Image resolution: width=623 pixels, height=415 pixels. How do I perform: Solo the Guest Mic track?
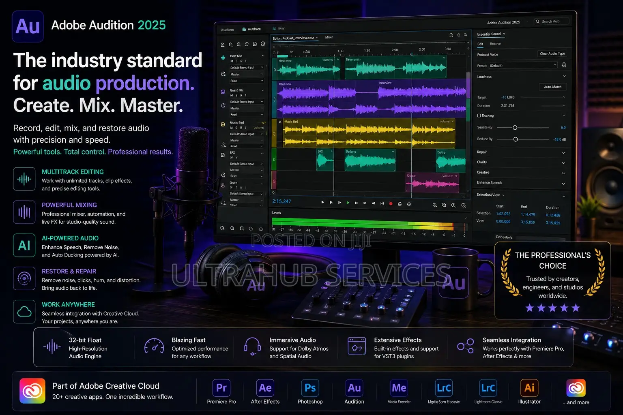tap(236, 96)
